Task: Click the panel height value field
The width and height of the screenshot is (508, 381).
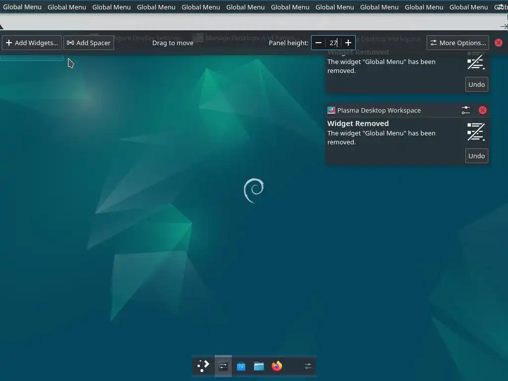Action: (x=333, y=43)
